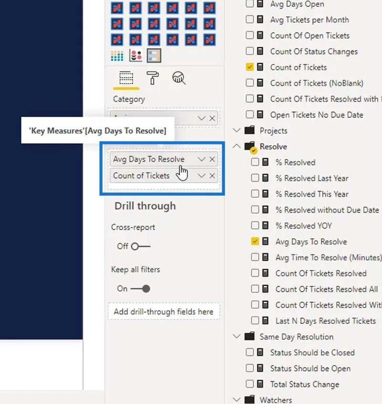Click the calculator icon beside Avg Time To Resolve (Minutes)
Image resolution: width=382 pixels, height=404 pixels.
[265, 257]
